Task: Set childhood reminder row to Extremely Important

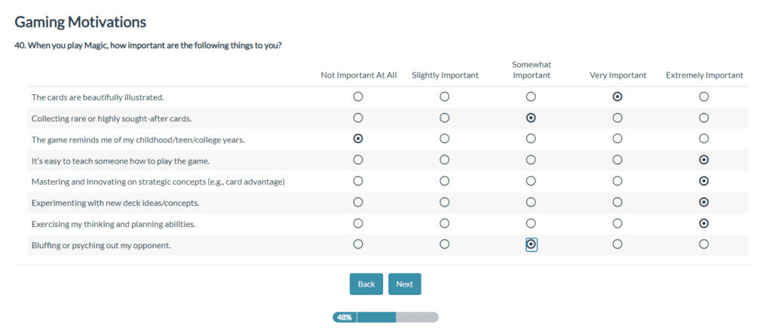Action: point(703,139)
